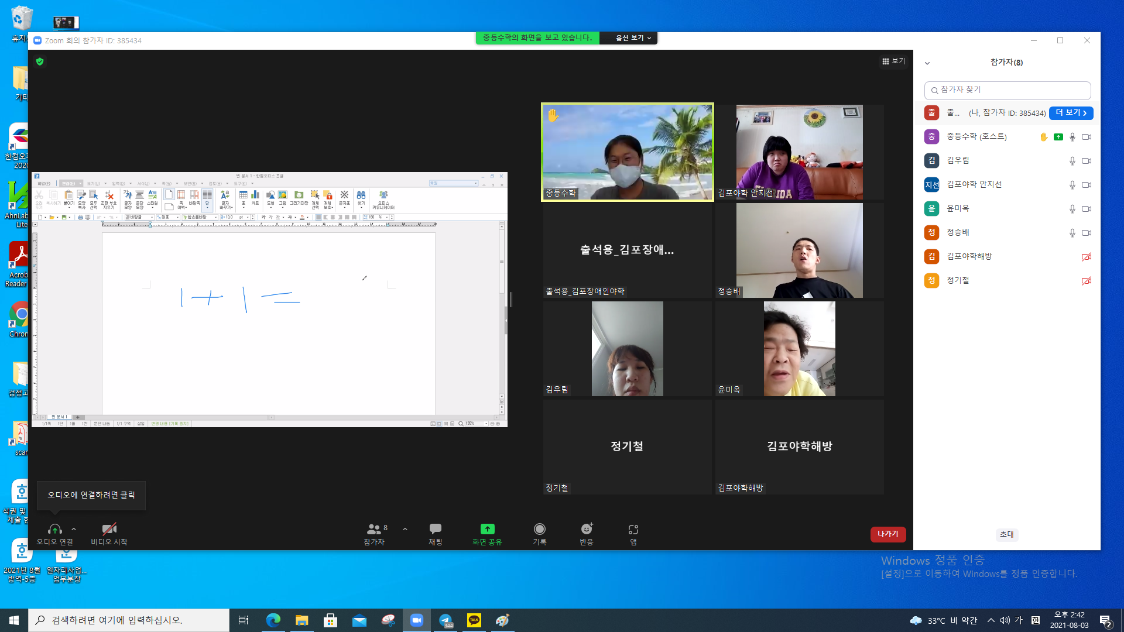Click the invite button in participants panel

[x=1006, y=534]
